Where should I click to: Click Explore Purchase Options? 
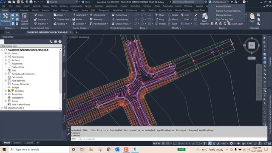[x=229, y=11]
